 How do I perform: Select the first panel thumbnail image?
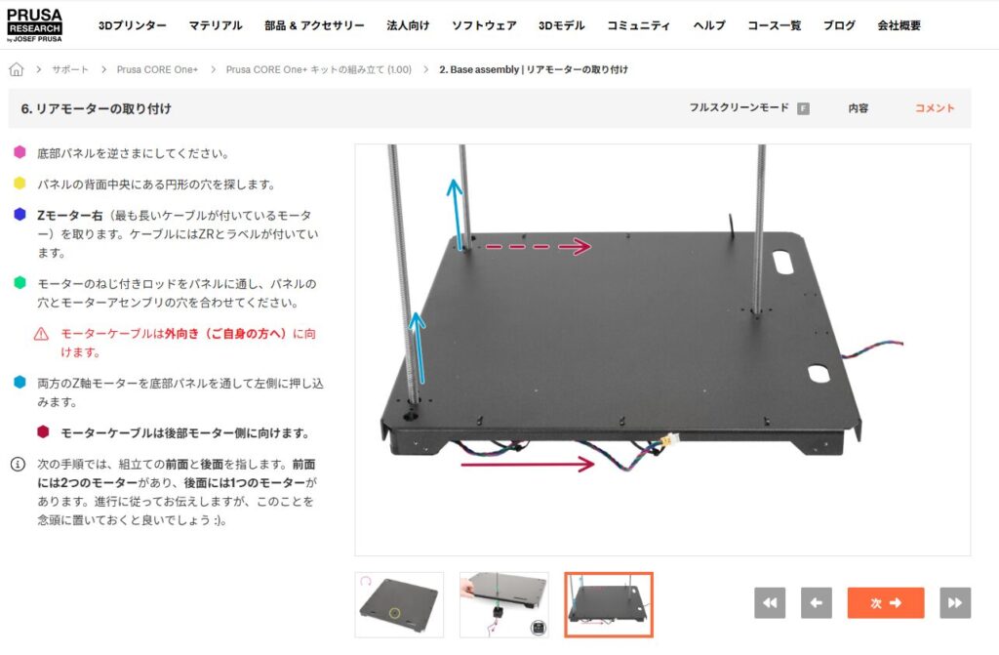pos(399,604)
